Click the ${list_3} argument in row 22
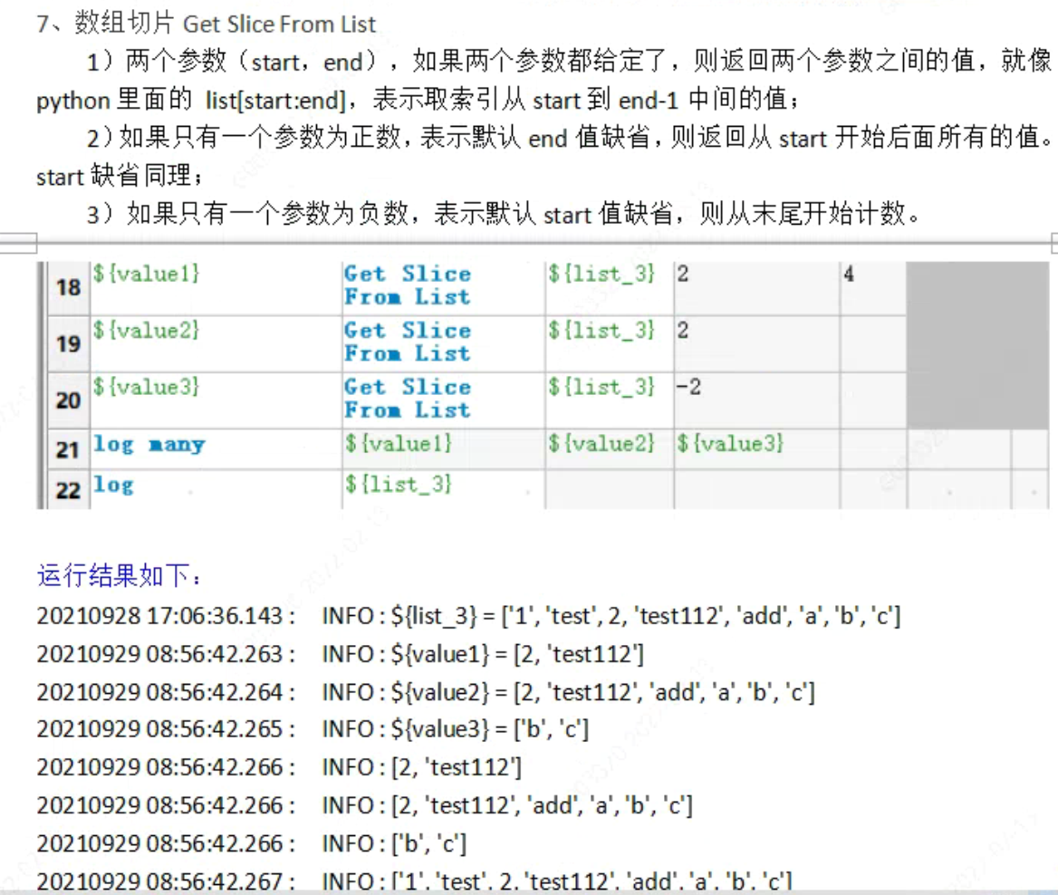Image resolution: width=1058 pixels, height=895 pixels. [398, 485]
